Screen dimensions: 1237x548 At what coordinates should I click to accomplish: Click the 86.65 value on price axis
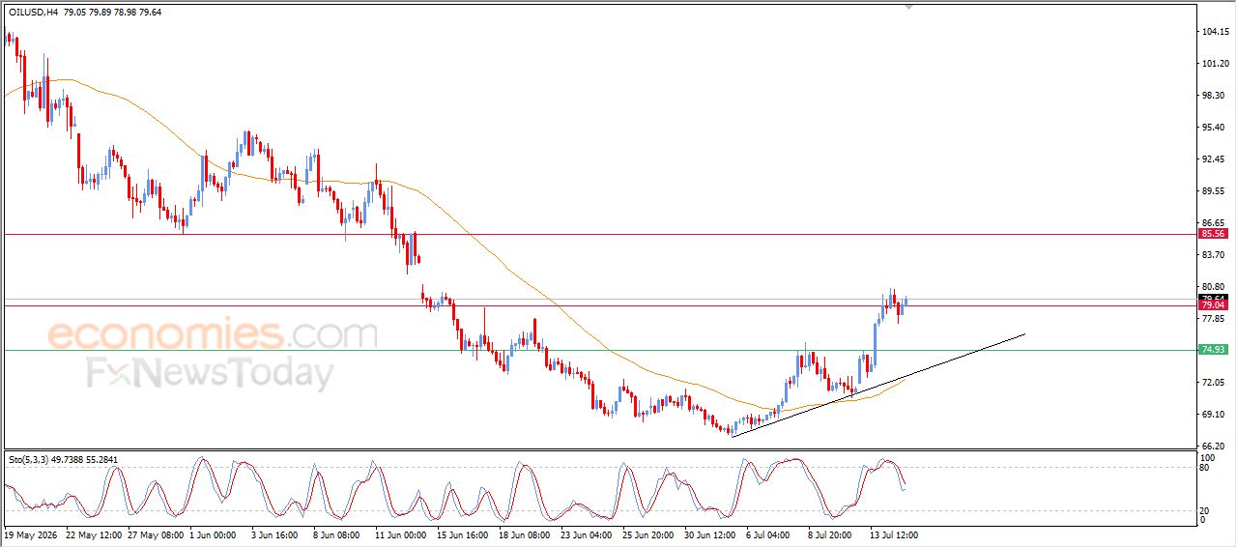pos(1213,223)
